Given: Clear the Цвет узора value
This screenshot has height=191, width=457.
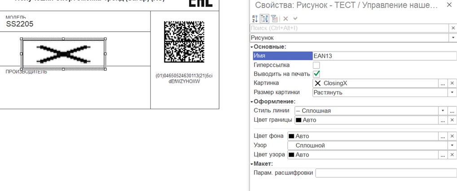Looking at the screenshot, I should [452, 155].
